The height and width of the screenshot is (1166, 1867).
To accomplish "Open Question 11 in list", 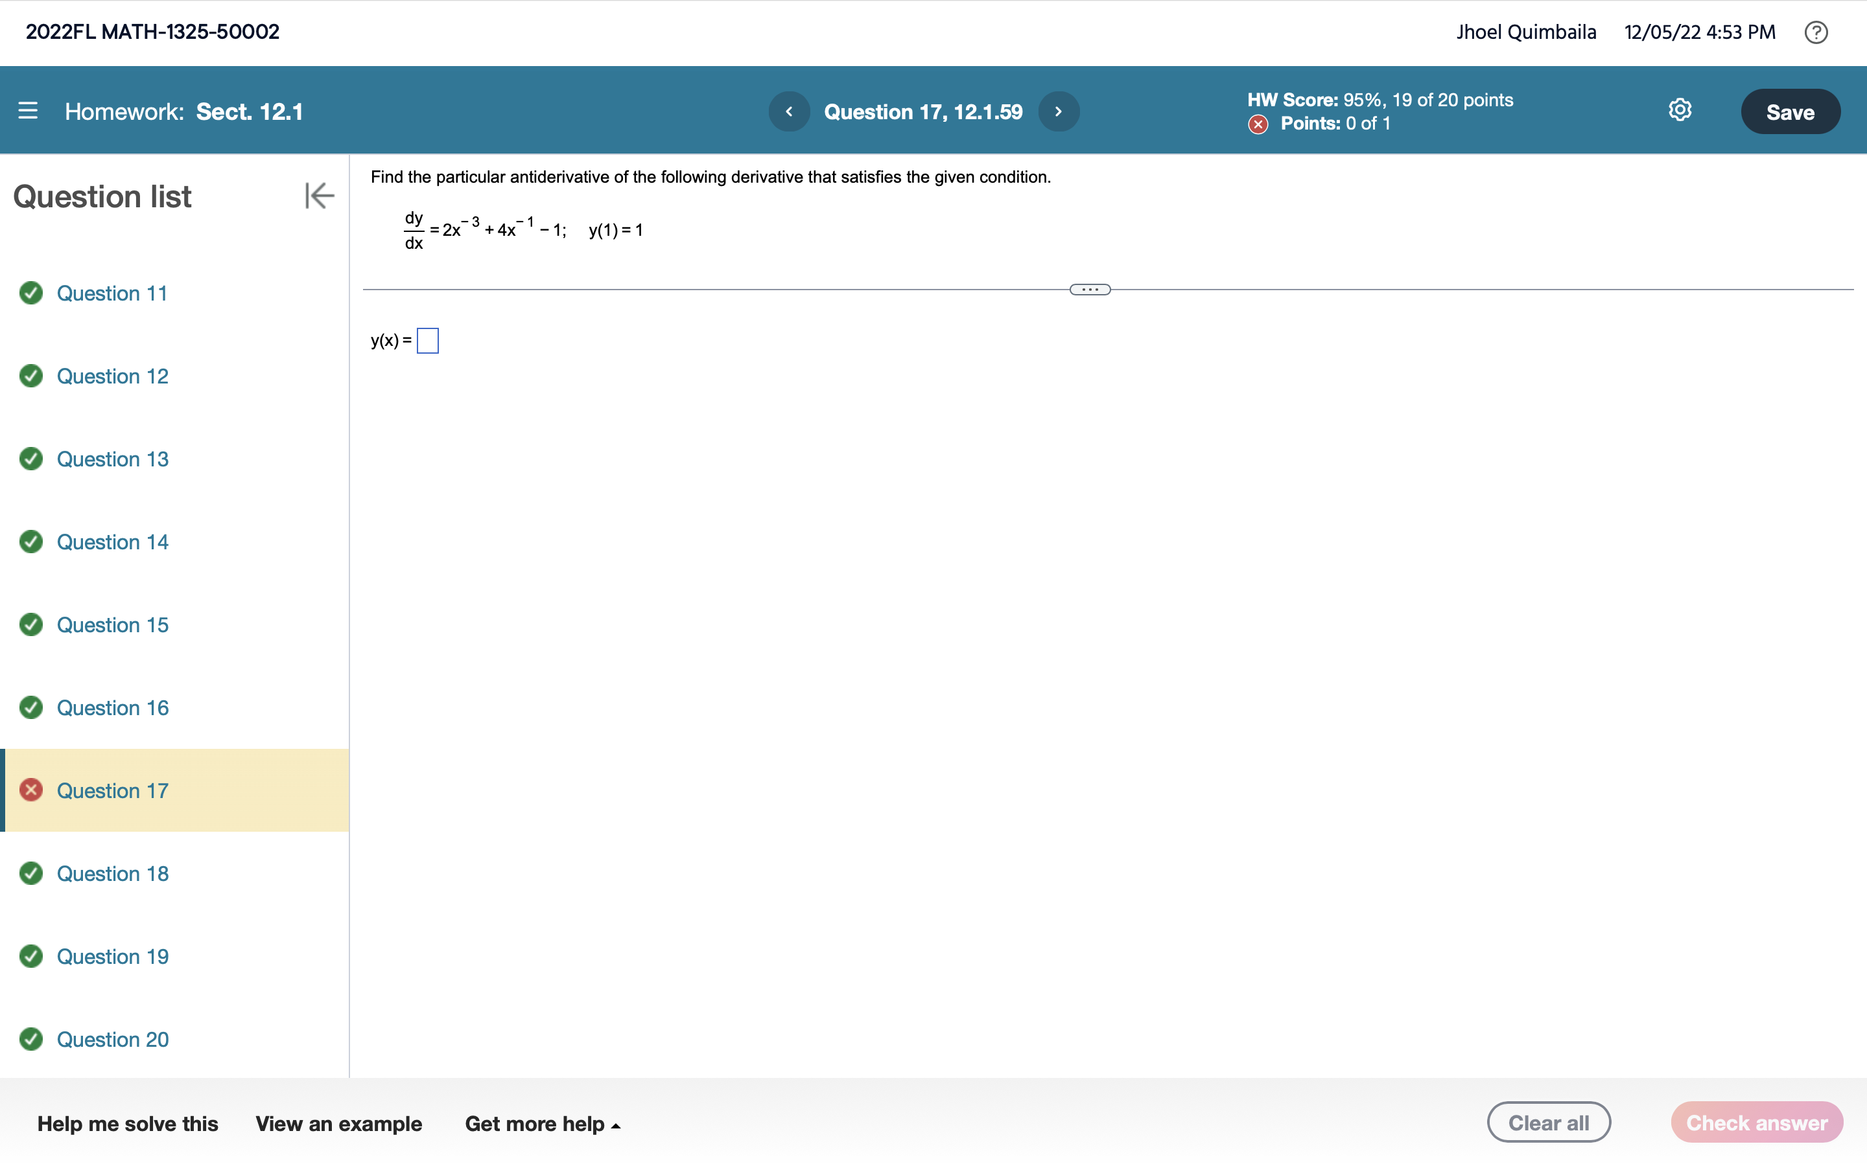I will (113, 293).
